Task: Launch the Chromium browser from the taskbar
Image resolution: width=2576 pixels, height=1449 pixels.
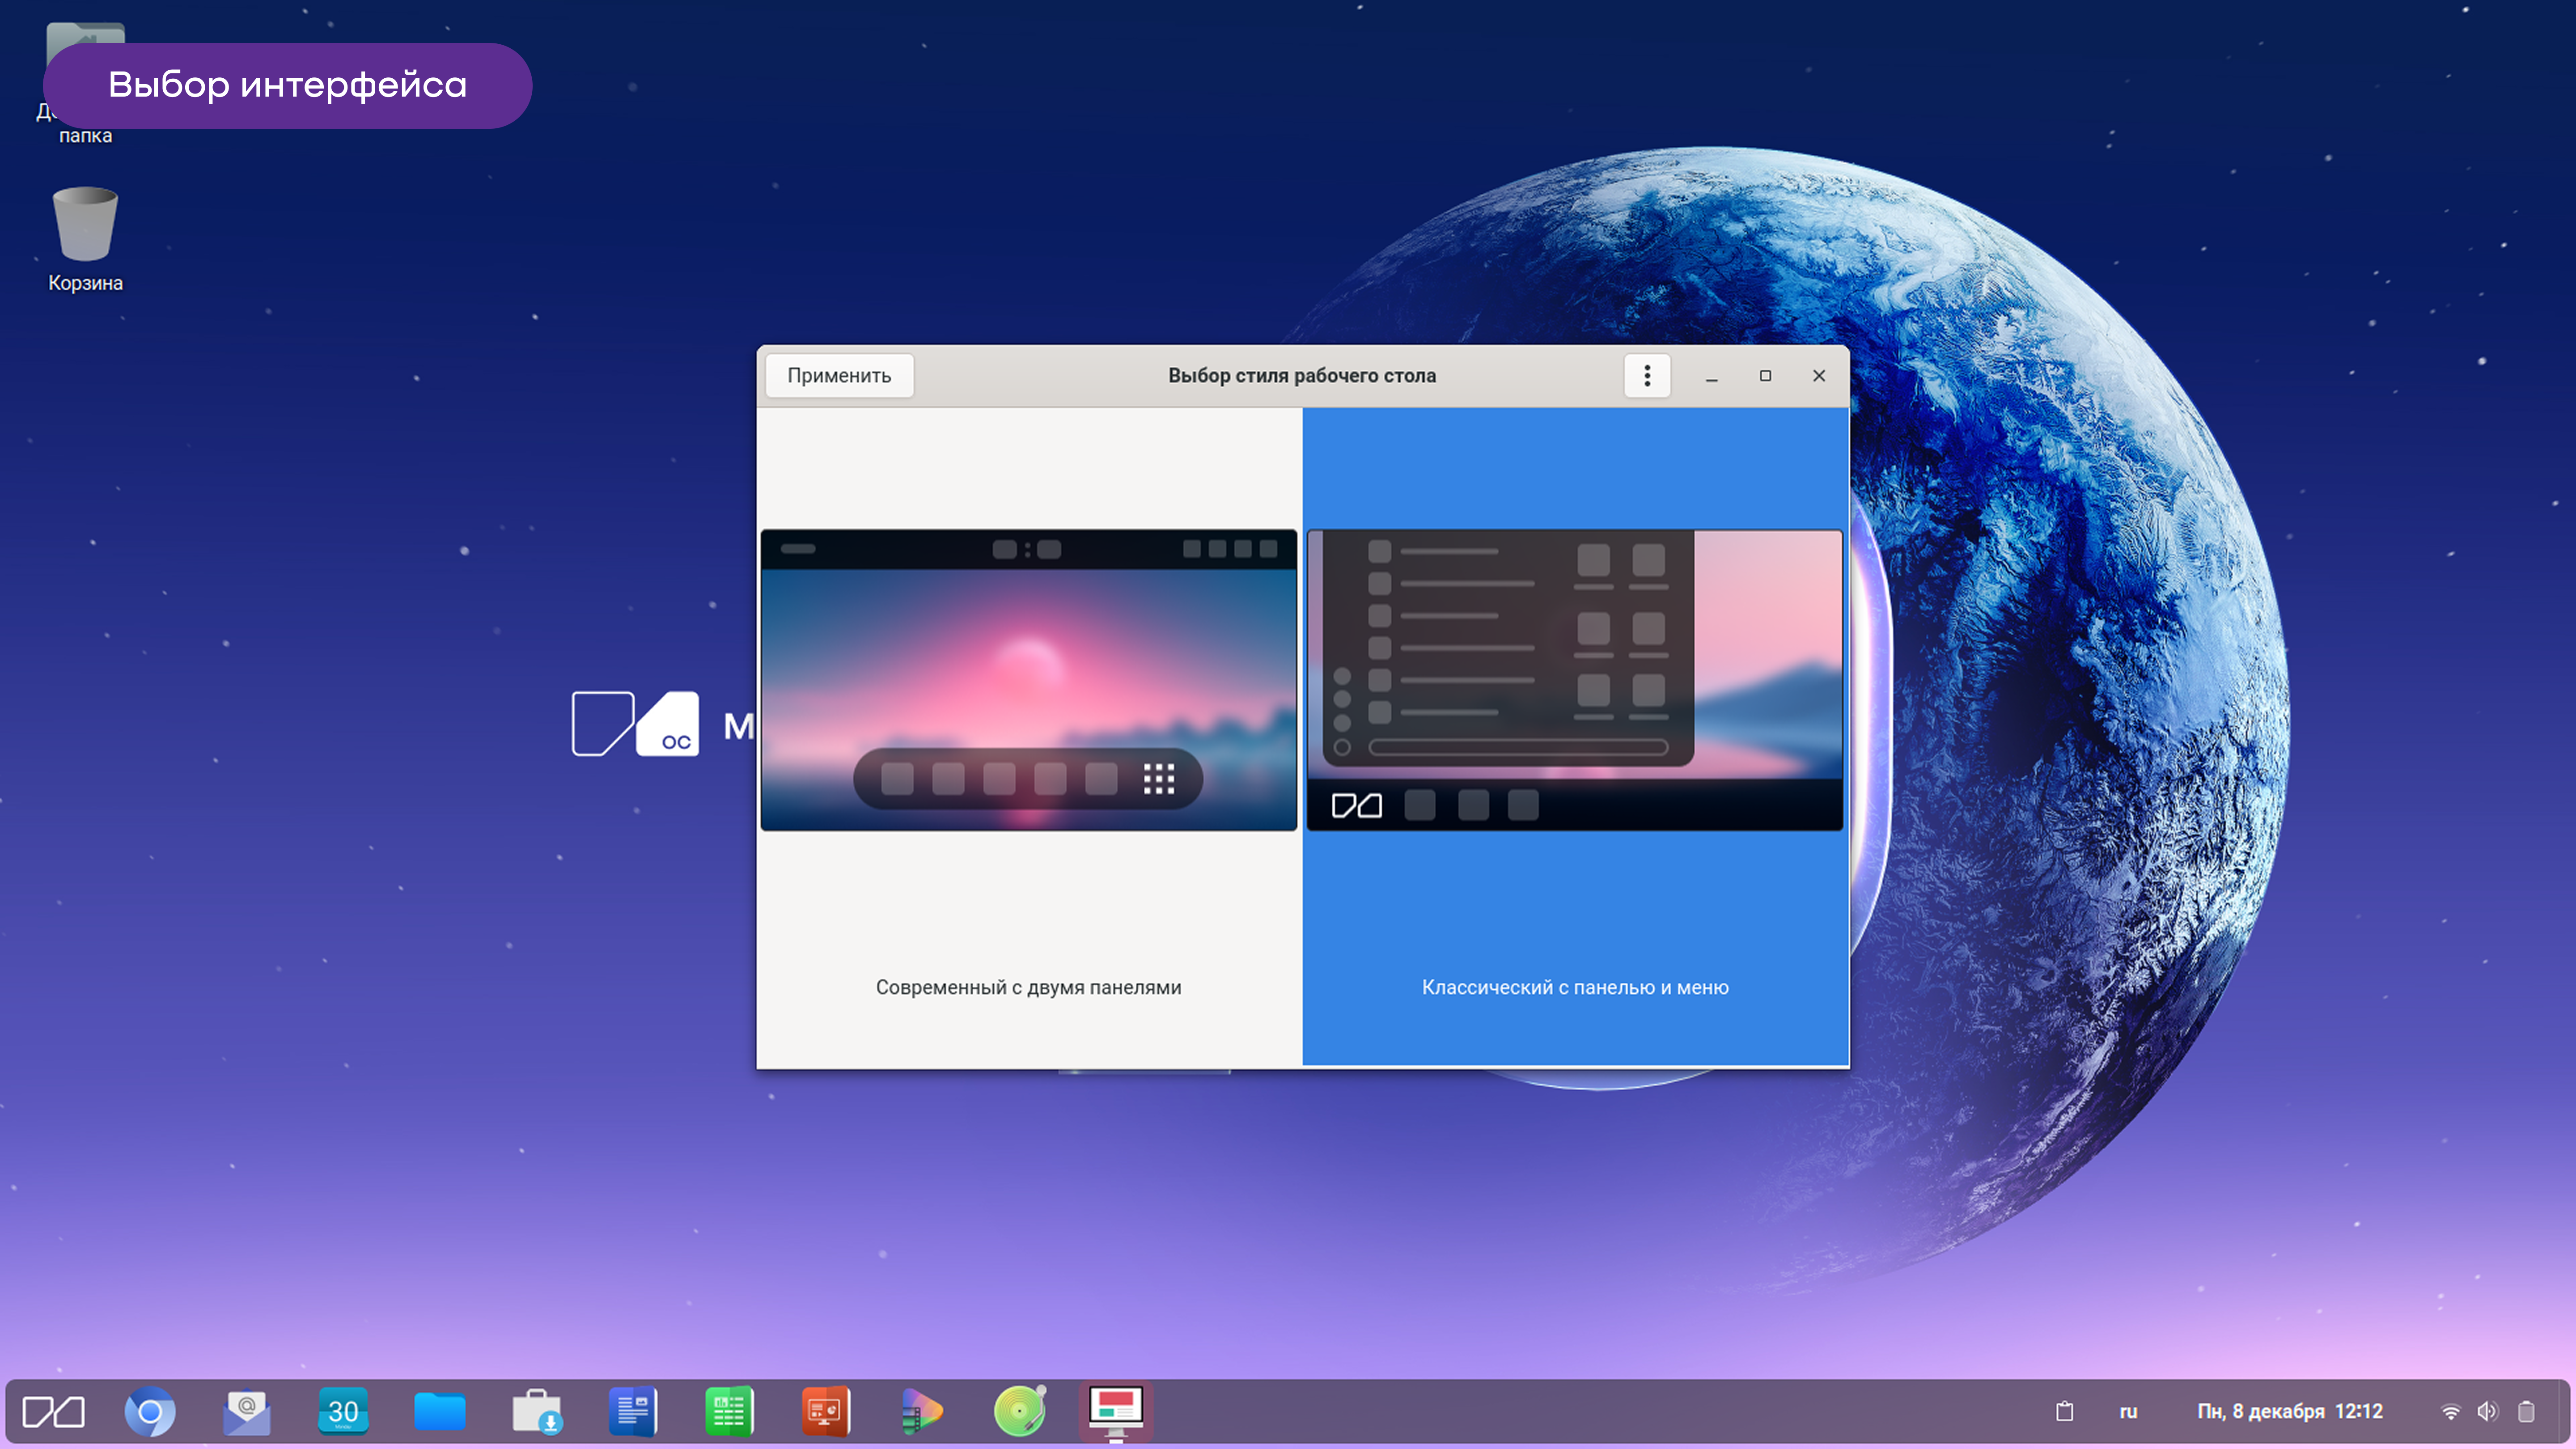Action: point(150,1412)
